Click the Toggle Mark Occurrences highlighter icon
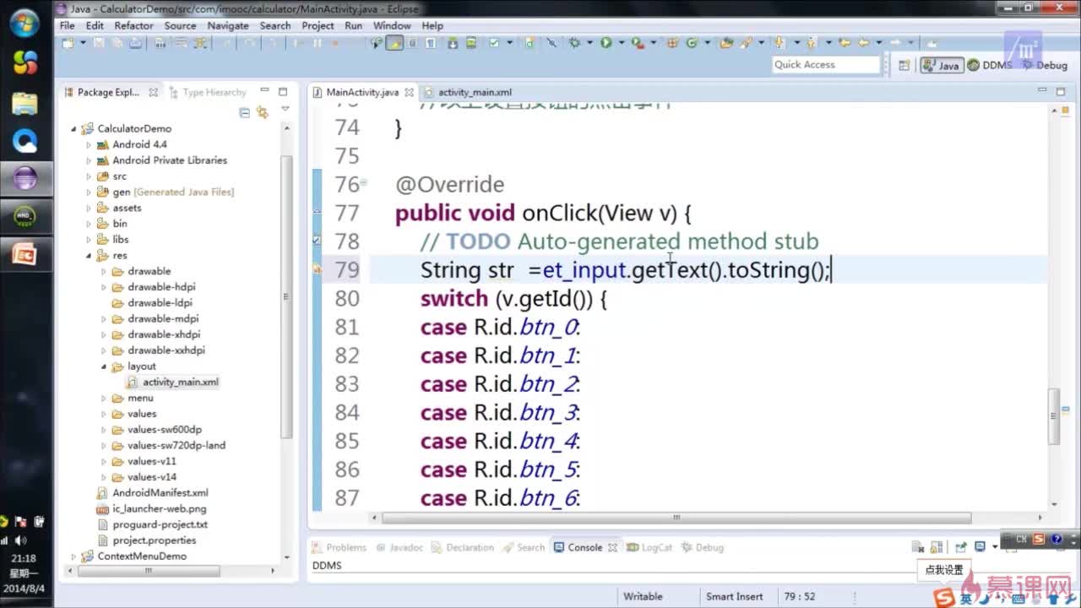The width and height of the screenshot is (1081, 608). tap(394, 43)
